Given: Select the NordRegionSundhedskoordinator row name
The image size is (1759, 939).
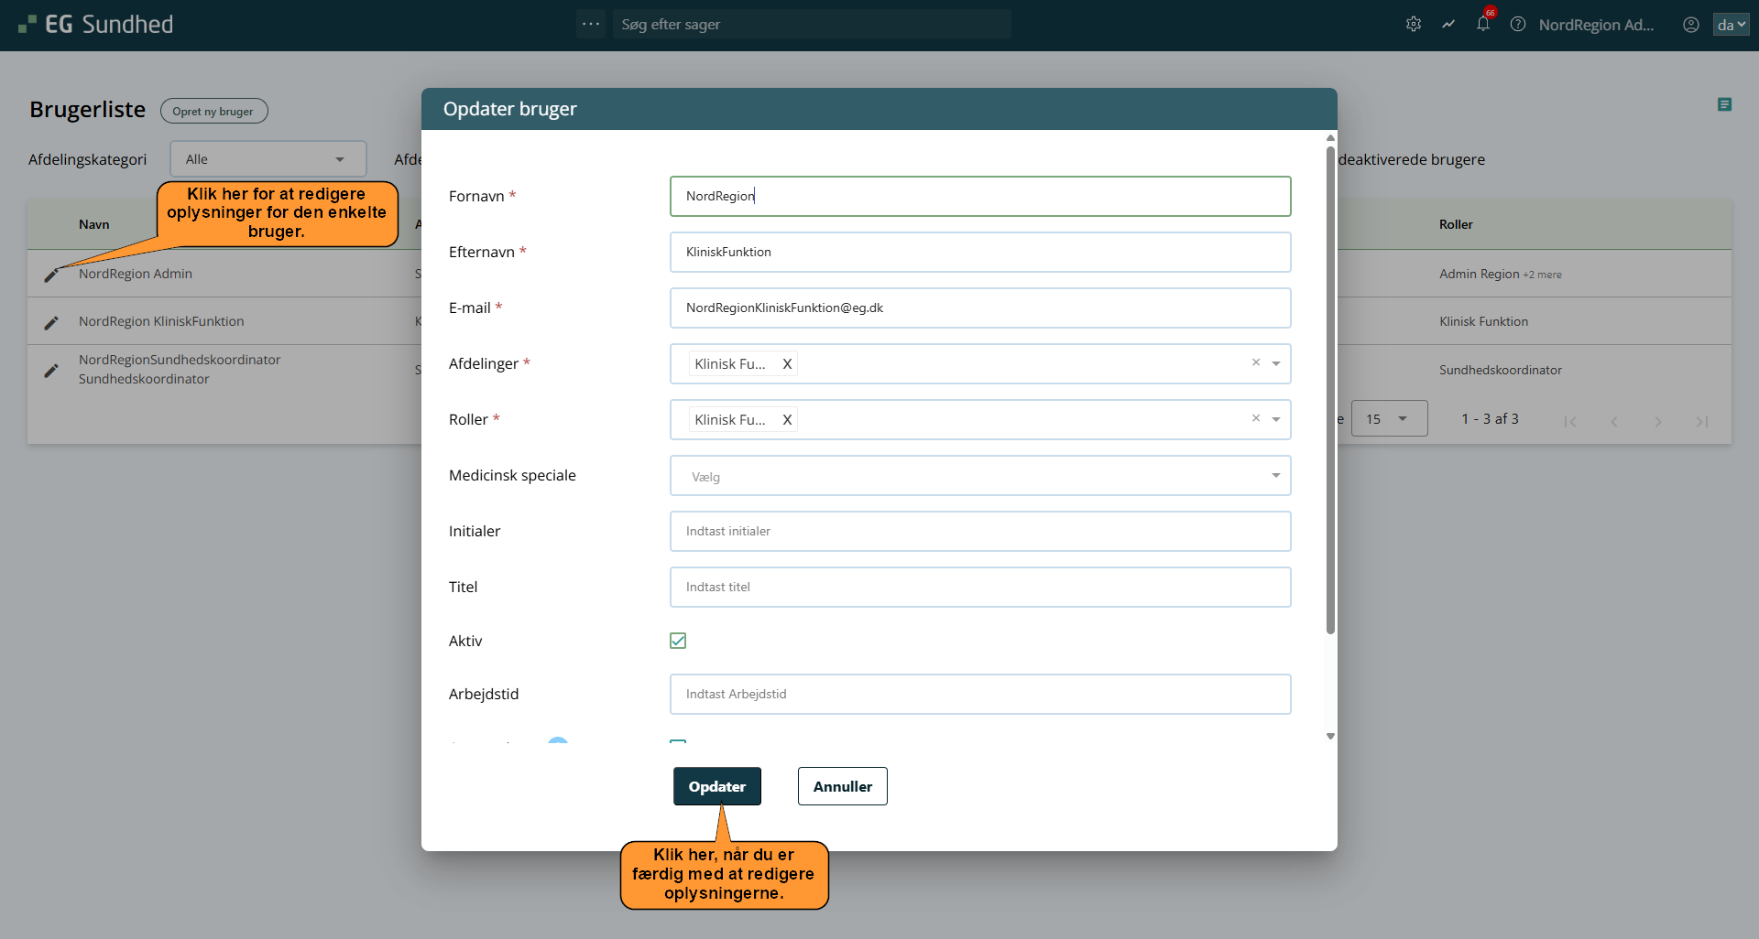Looking at the screenshot, I should coord(180,369).
